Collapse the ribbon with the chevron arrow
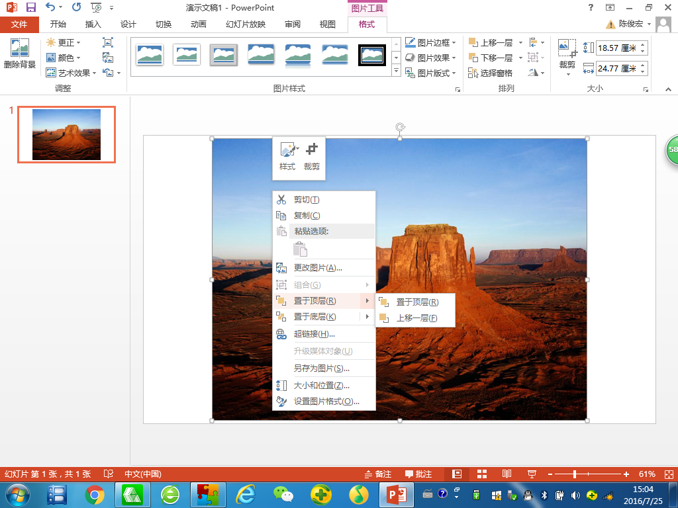This screenshot has height=508, width=678. [x=669, y=89]
